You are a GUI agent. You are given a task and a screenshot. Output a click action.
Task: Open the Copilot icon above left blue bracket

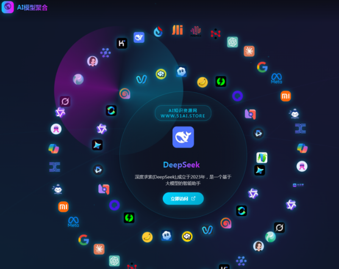coord(54,148)
